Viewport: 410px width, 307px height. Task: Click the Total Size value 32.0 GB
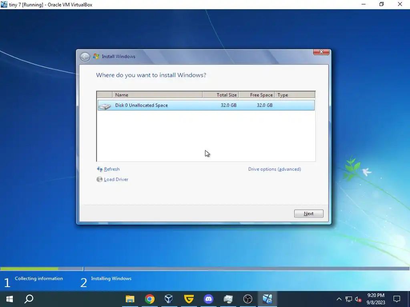(229, 105)
